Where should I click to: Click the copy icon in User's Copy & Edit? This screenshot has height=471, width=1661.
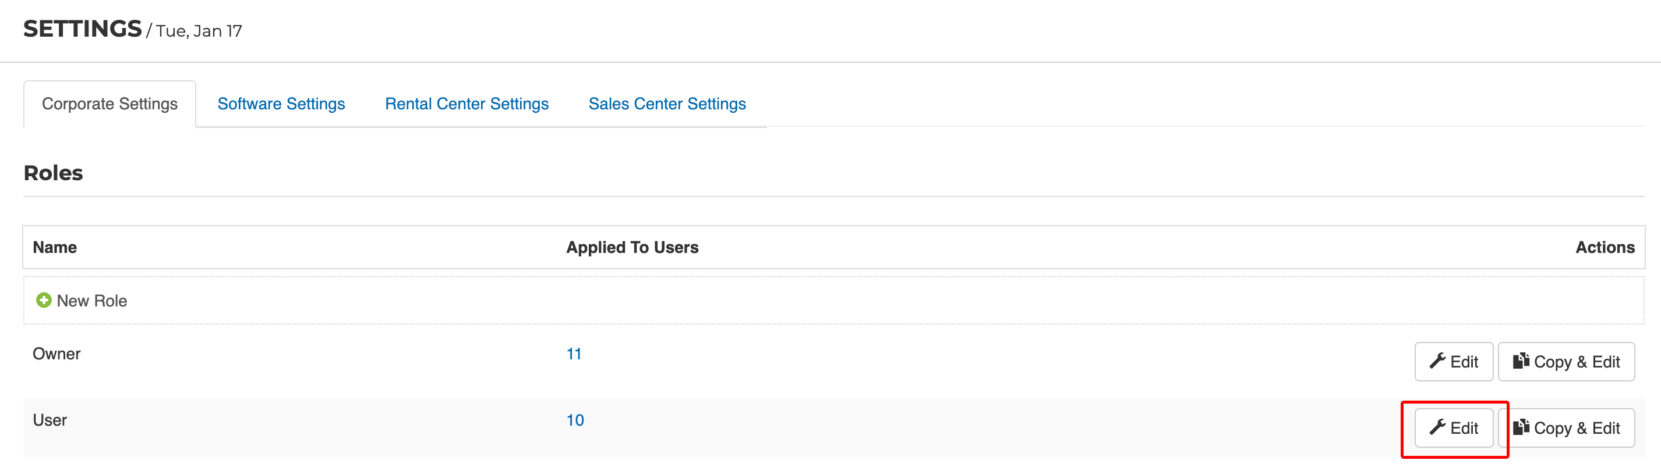(x=1521, y=427)
